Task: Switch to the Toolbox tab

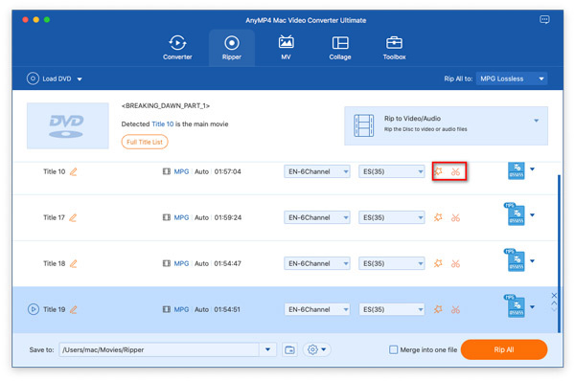Action: click(x=394, y=48)
